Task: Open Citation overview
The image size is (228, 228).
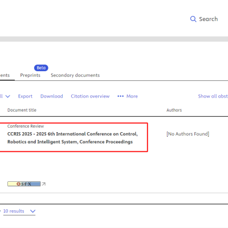Action: [90, 96]
